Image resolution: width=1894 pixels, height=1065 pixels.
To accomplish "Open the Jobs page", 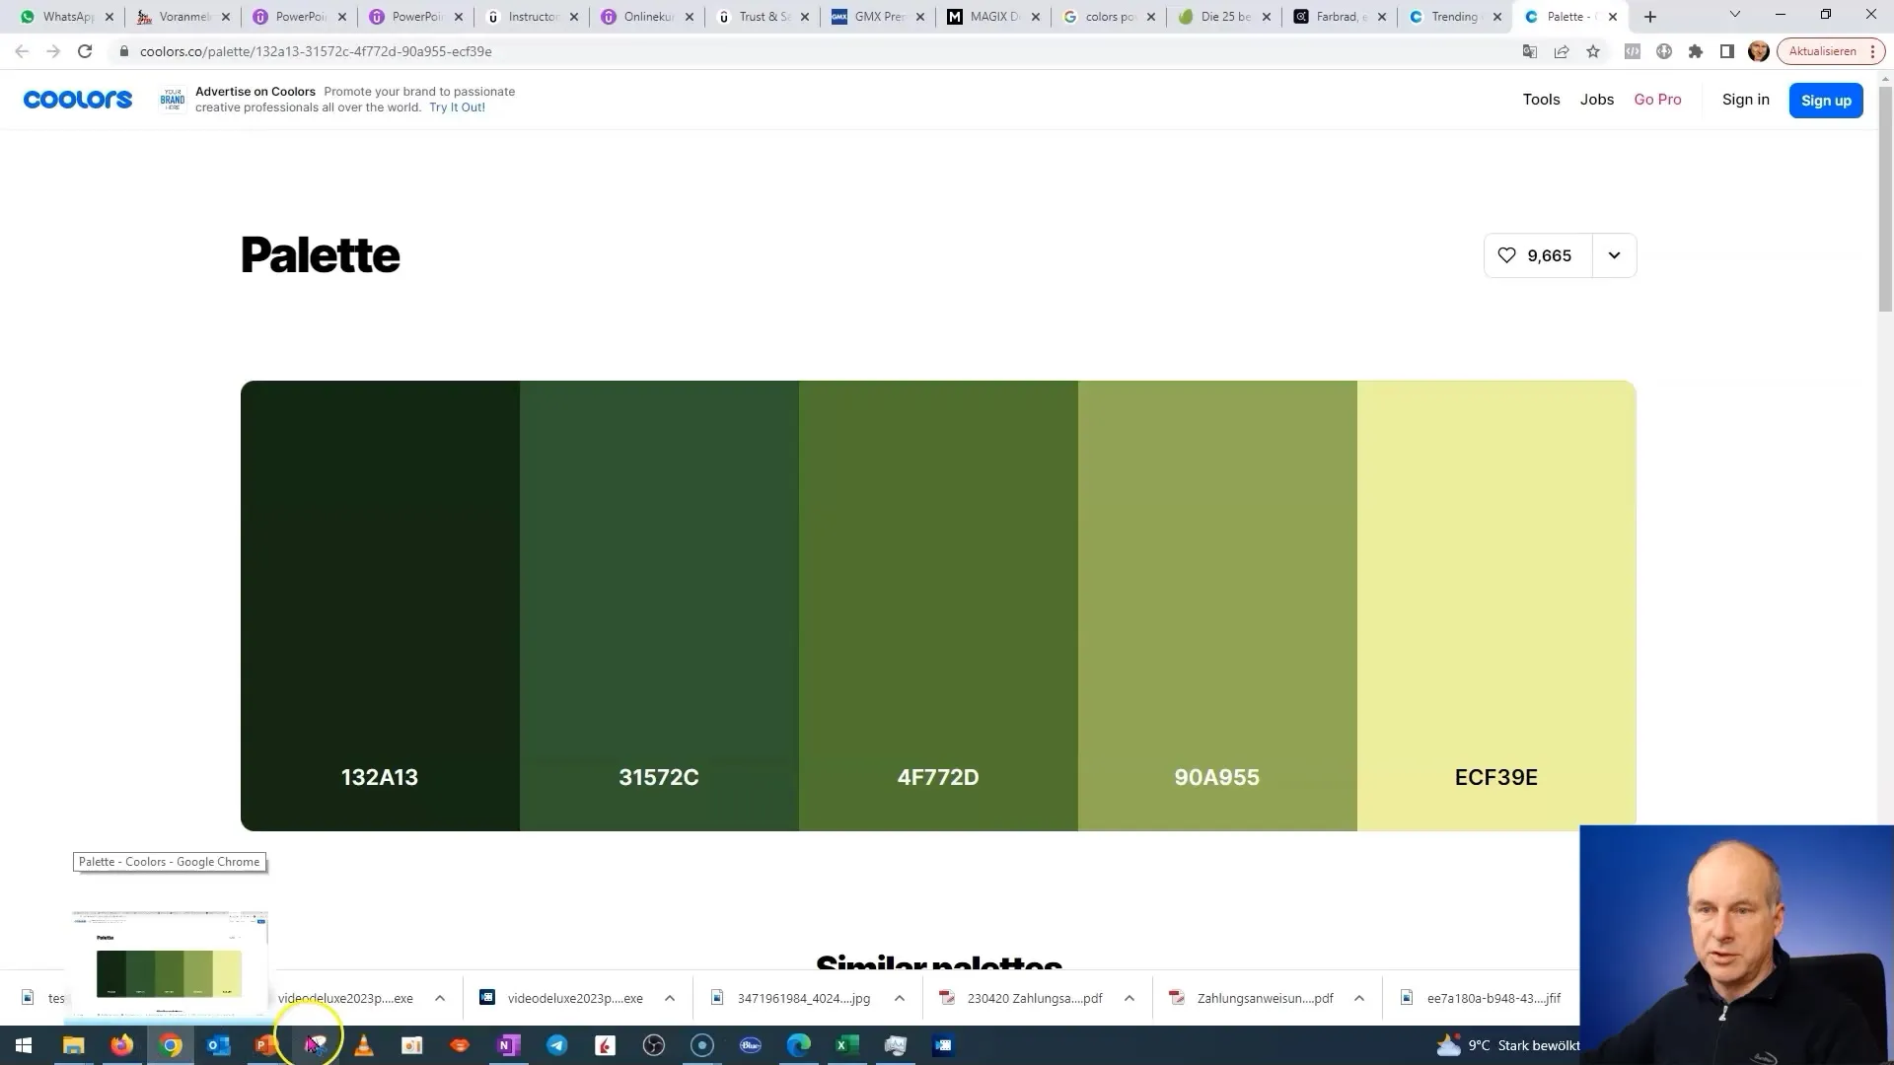I will click(x=1597, y=100).
